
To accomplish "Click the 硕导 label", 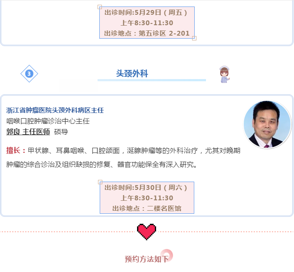I will click(61, 132).
